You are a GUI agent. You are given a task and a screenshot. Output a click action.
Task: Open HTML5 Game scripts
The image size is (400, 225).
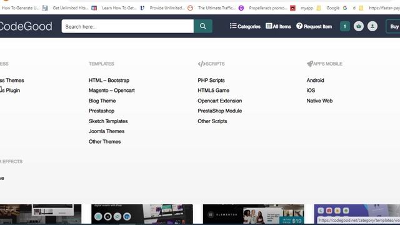(213, 91)
